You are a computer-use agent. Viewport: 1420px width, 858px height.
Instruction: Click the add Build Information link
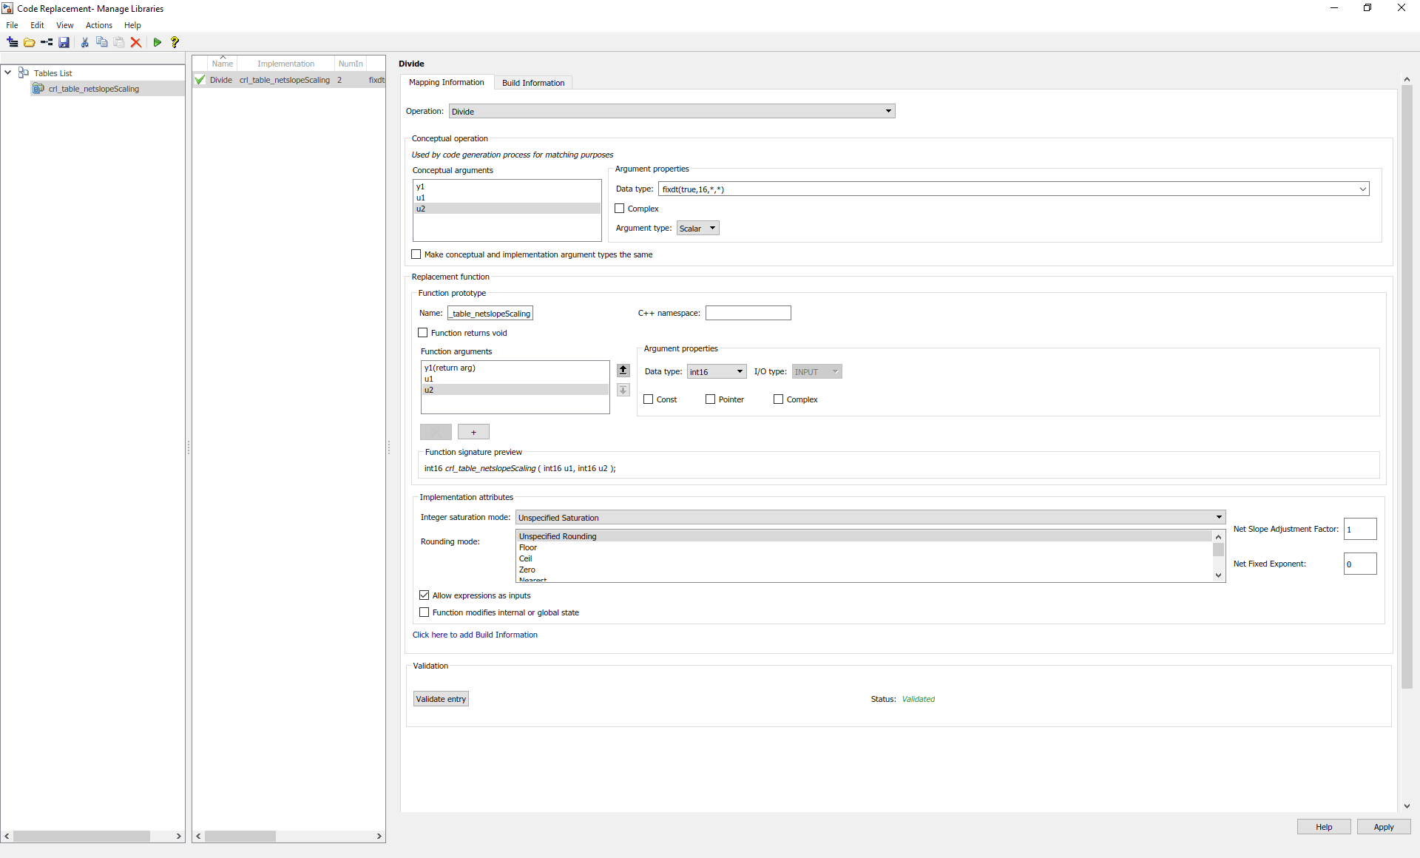pos(475,635)
